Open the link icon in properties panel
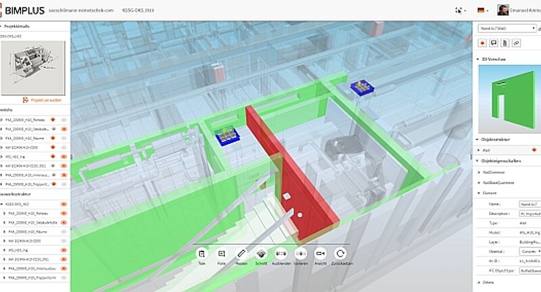This screenshot has width=541, height=292. point(516,43)
